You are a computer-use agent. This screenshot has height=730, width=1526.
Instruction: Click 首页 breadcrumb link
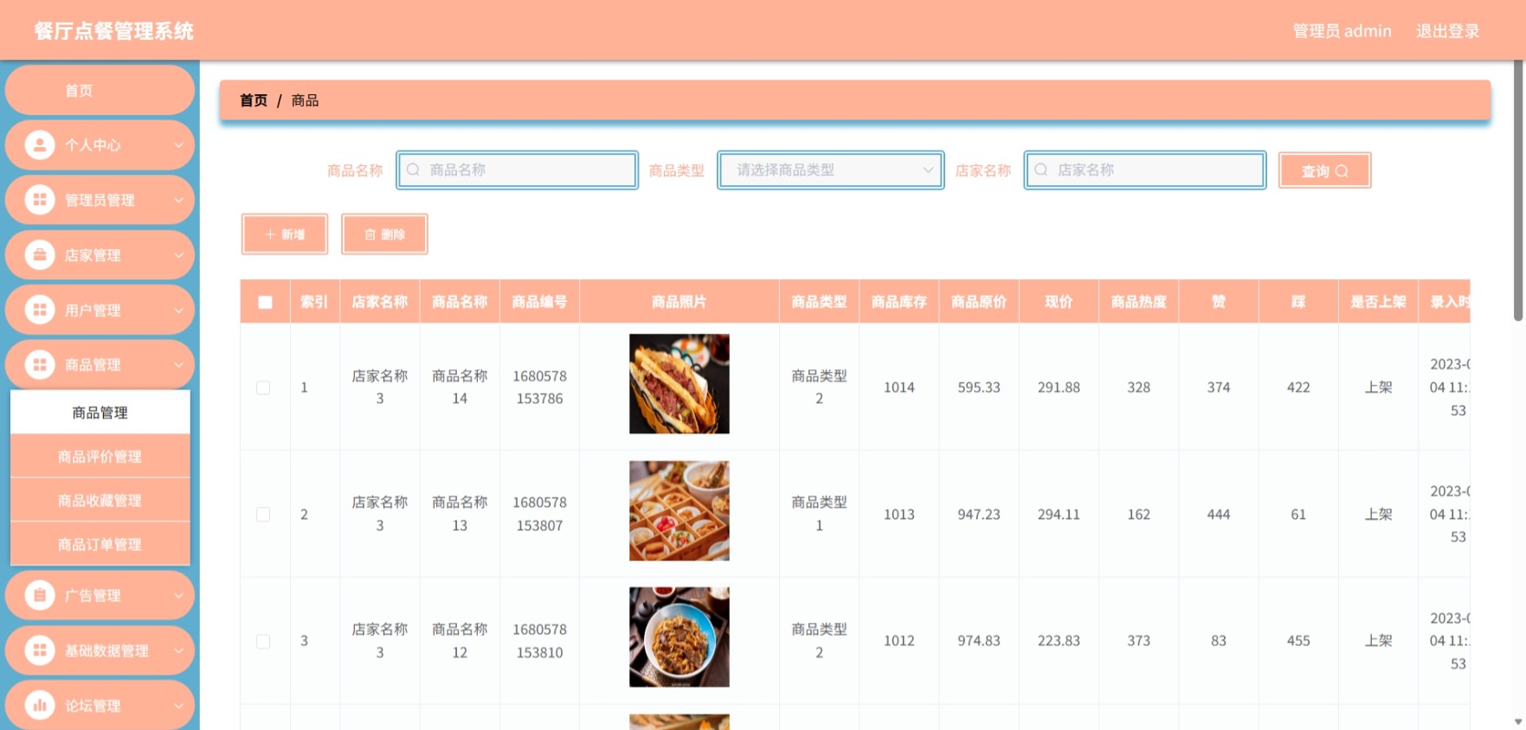[x=254, y=100]
